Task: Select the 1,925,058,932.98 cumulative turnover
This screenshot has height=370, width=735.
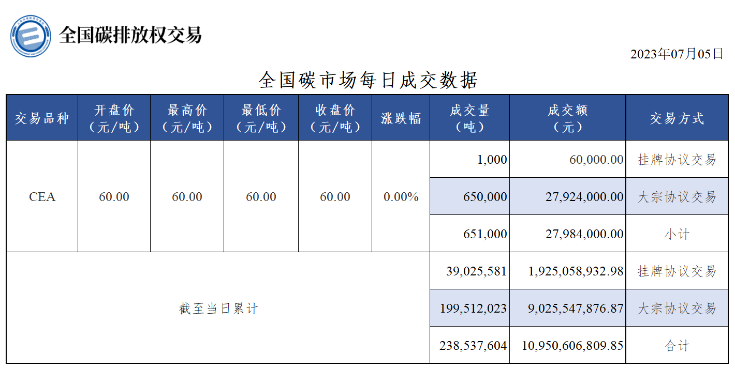Action: (568, 271)
